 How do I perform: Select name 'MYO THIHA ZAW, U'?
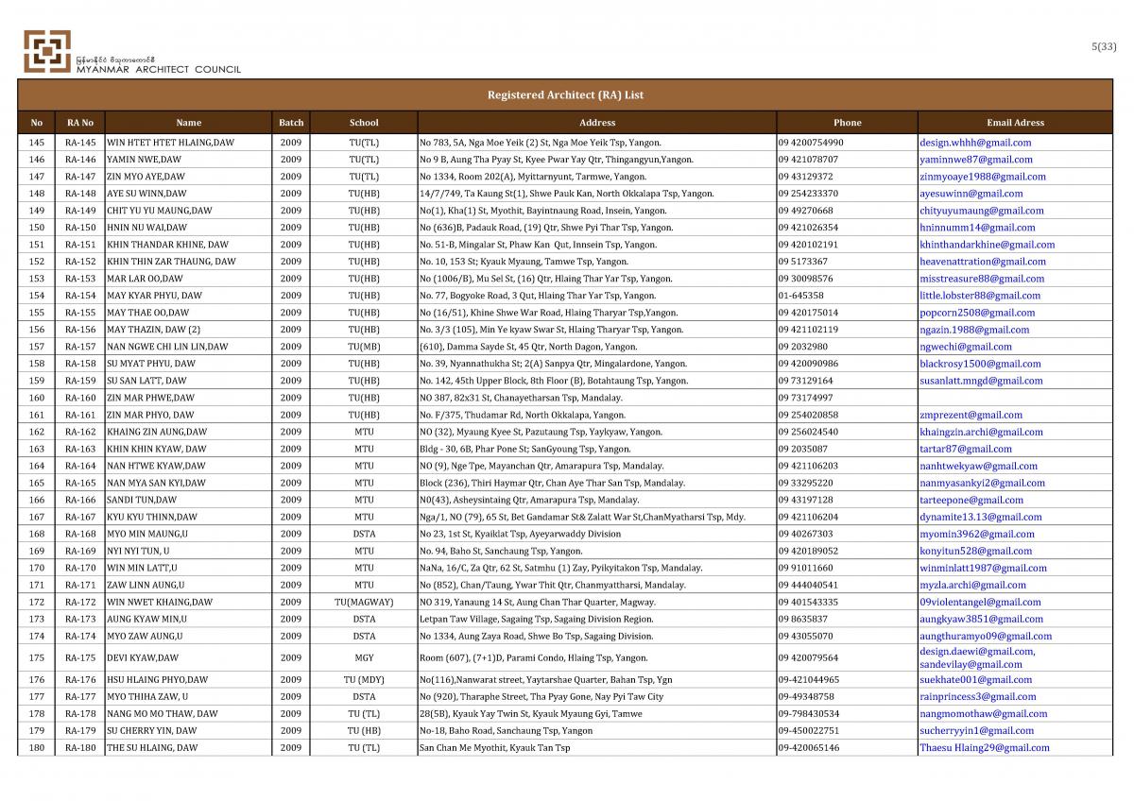147,696
